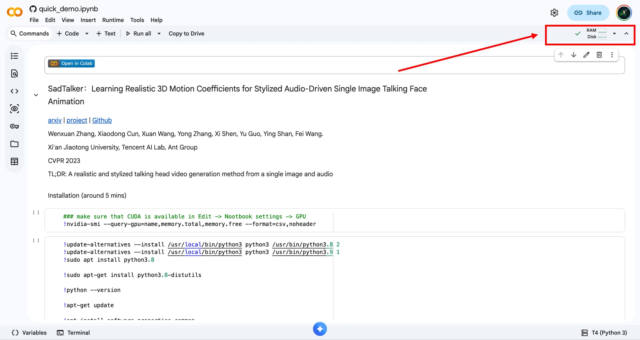Delete the cell with the trash icon

pos(599,55)
